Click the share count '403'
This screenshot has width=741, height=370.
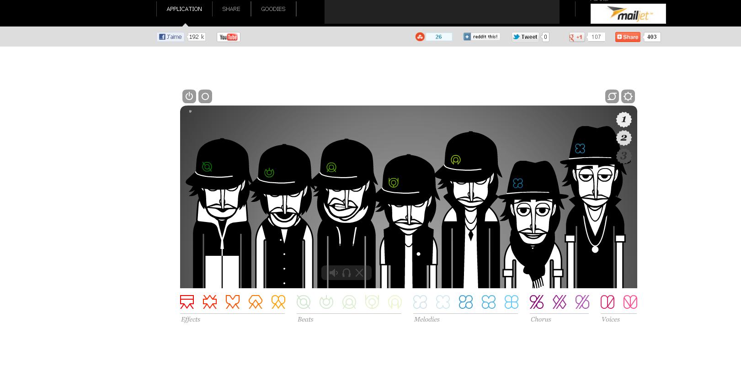pyautogui.click(x=652, y=37)
